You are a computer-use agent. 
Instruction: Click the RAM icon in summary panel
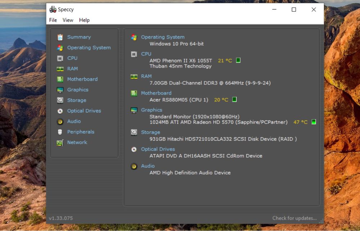pyautogui.click(x=134, y=76)
